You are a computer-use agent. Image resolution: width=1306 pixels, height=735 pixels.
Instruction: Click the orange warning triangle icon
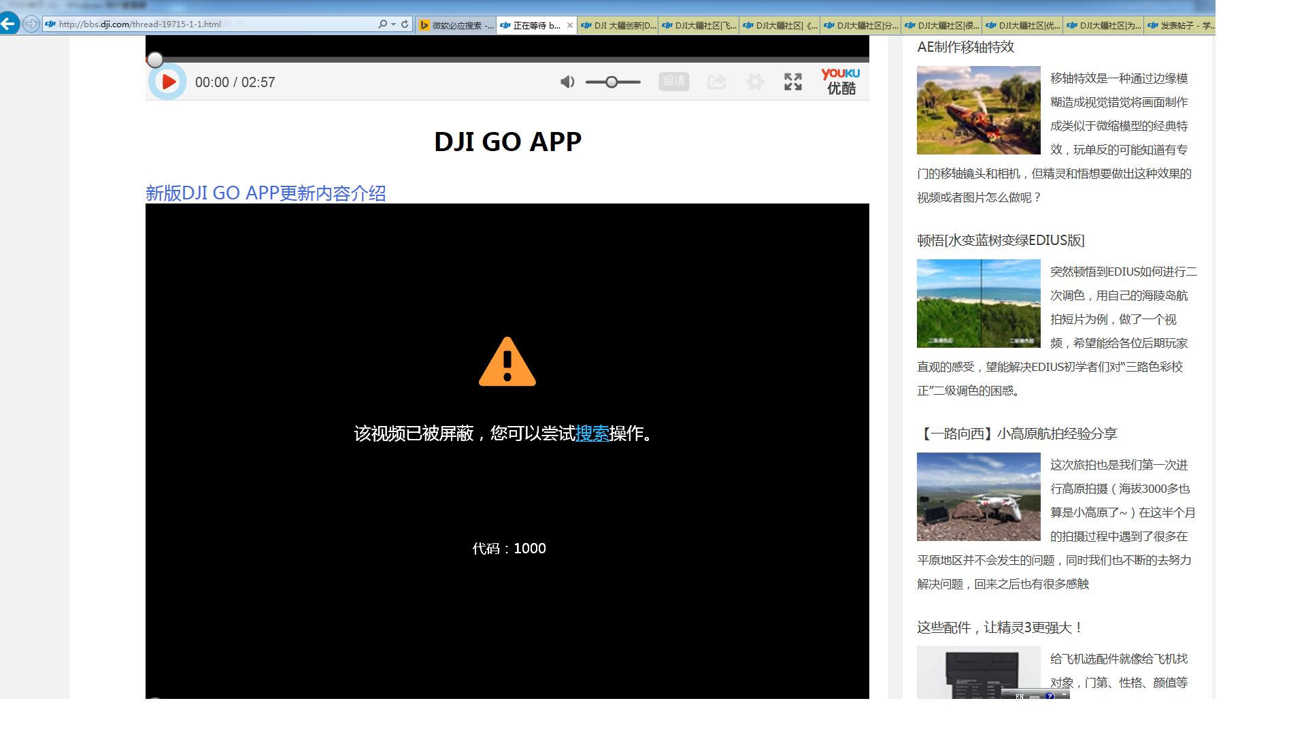(x=507, y=361)
